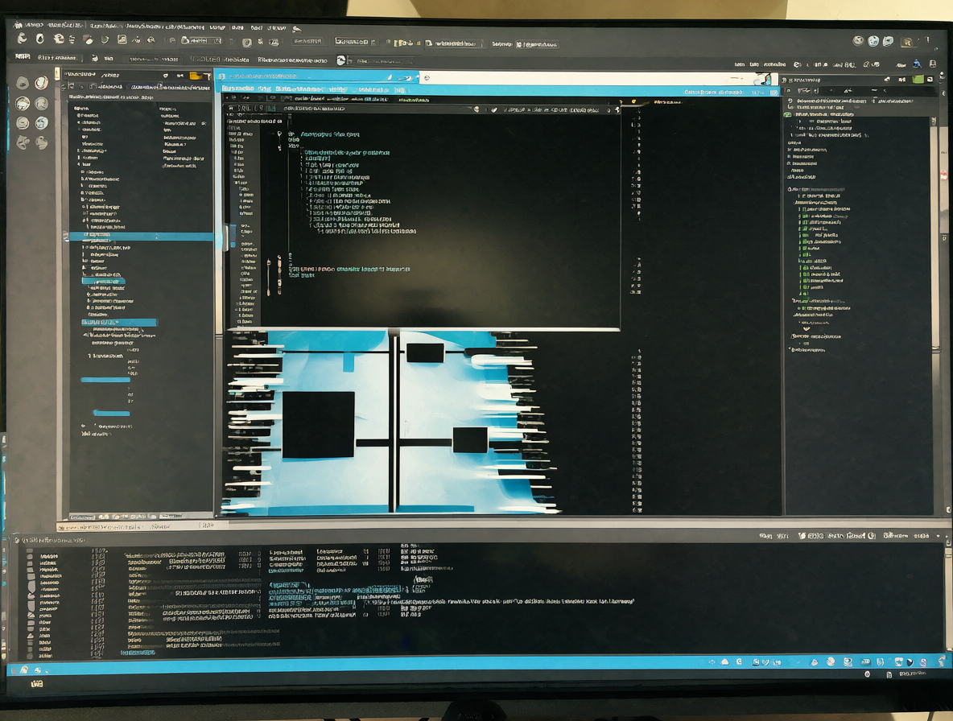
Task: Click the green square icon in right panel header
Action: 918,79
